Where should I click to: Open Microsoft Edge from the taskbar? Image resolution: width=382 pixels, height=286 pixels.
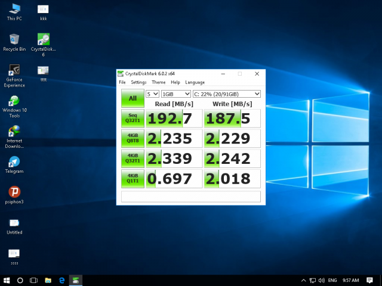[x=61, y=280]
